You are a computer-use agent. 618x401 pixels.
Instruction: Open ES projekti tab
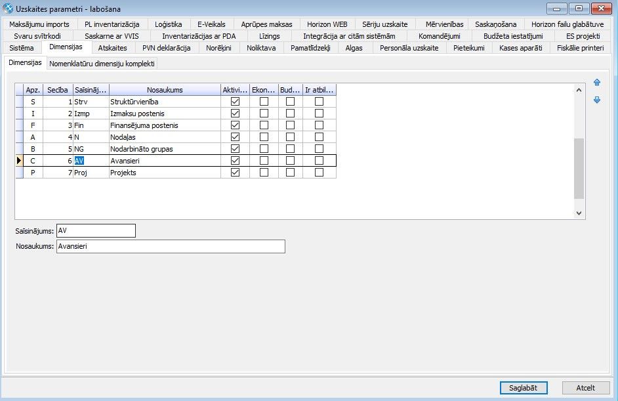click(x=583, y=36)
